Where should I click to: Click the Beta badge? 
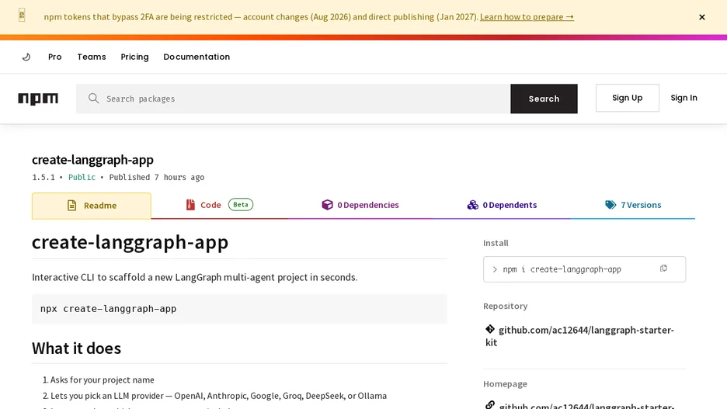click(241, 204)
